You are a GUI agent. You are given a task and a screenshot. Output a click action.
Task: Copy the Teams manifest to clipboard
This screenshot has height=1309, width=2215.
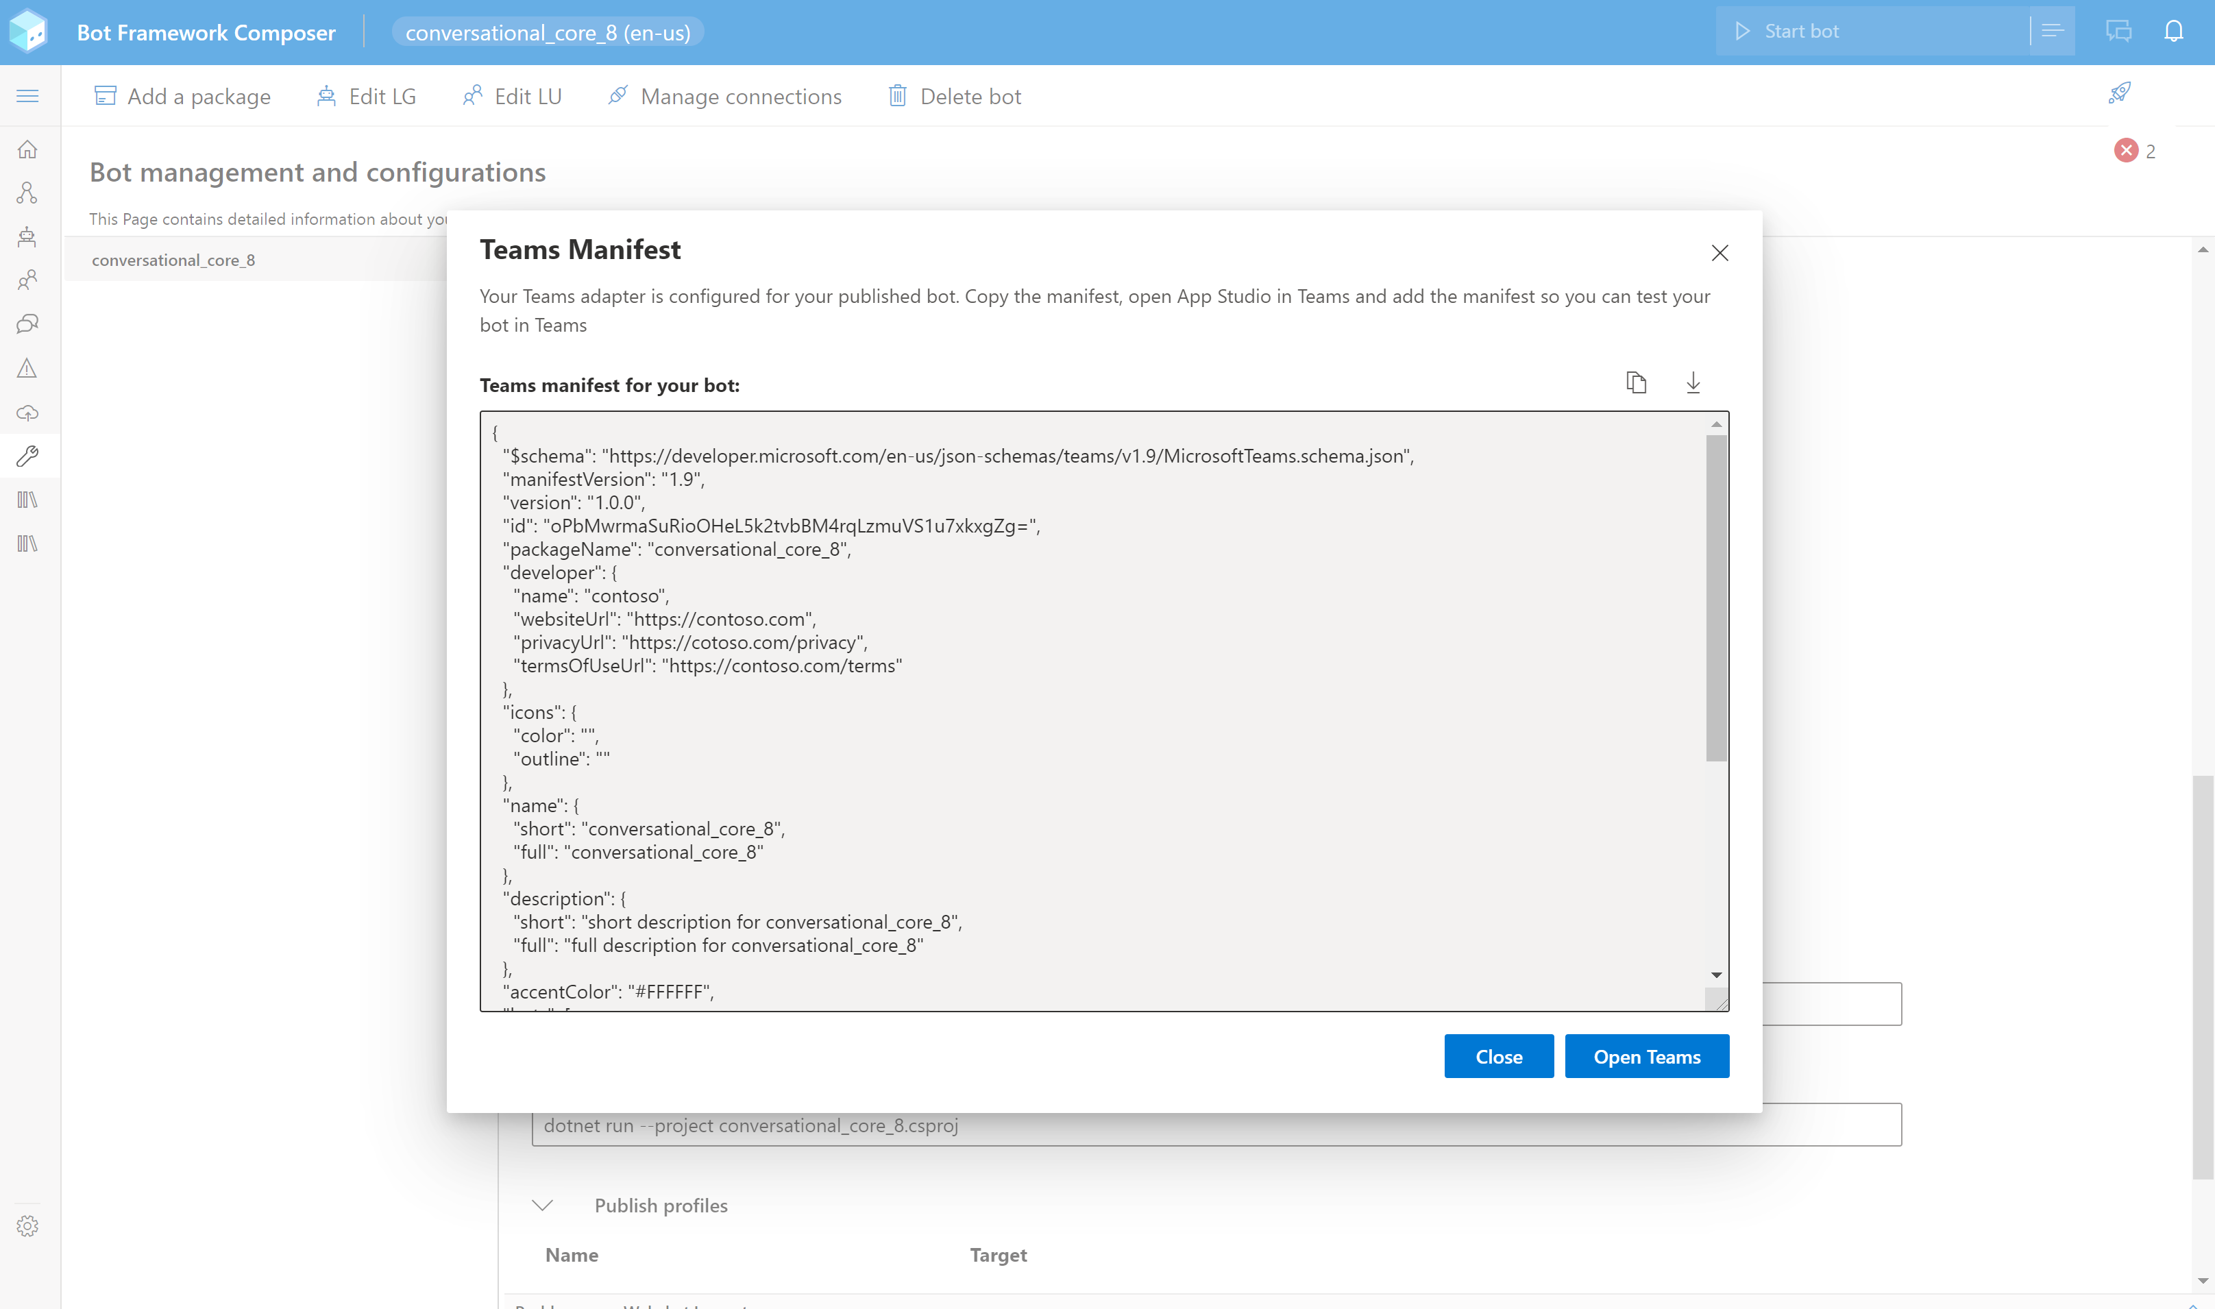pos(1637,383)
